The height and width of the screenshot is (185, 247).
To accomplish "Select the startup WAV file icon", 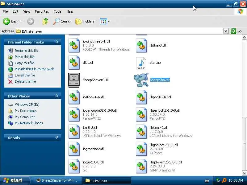I will click(x=141, y=63).
